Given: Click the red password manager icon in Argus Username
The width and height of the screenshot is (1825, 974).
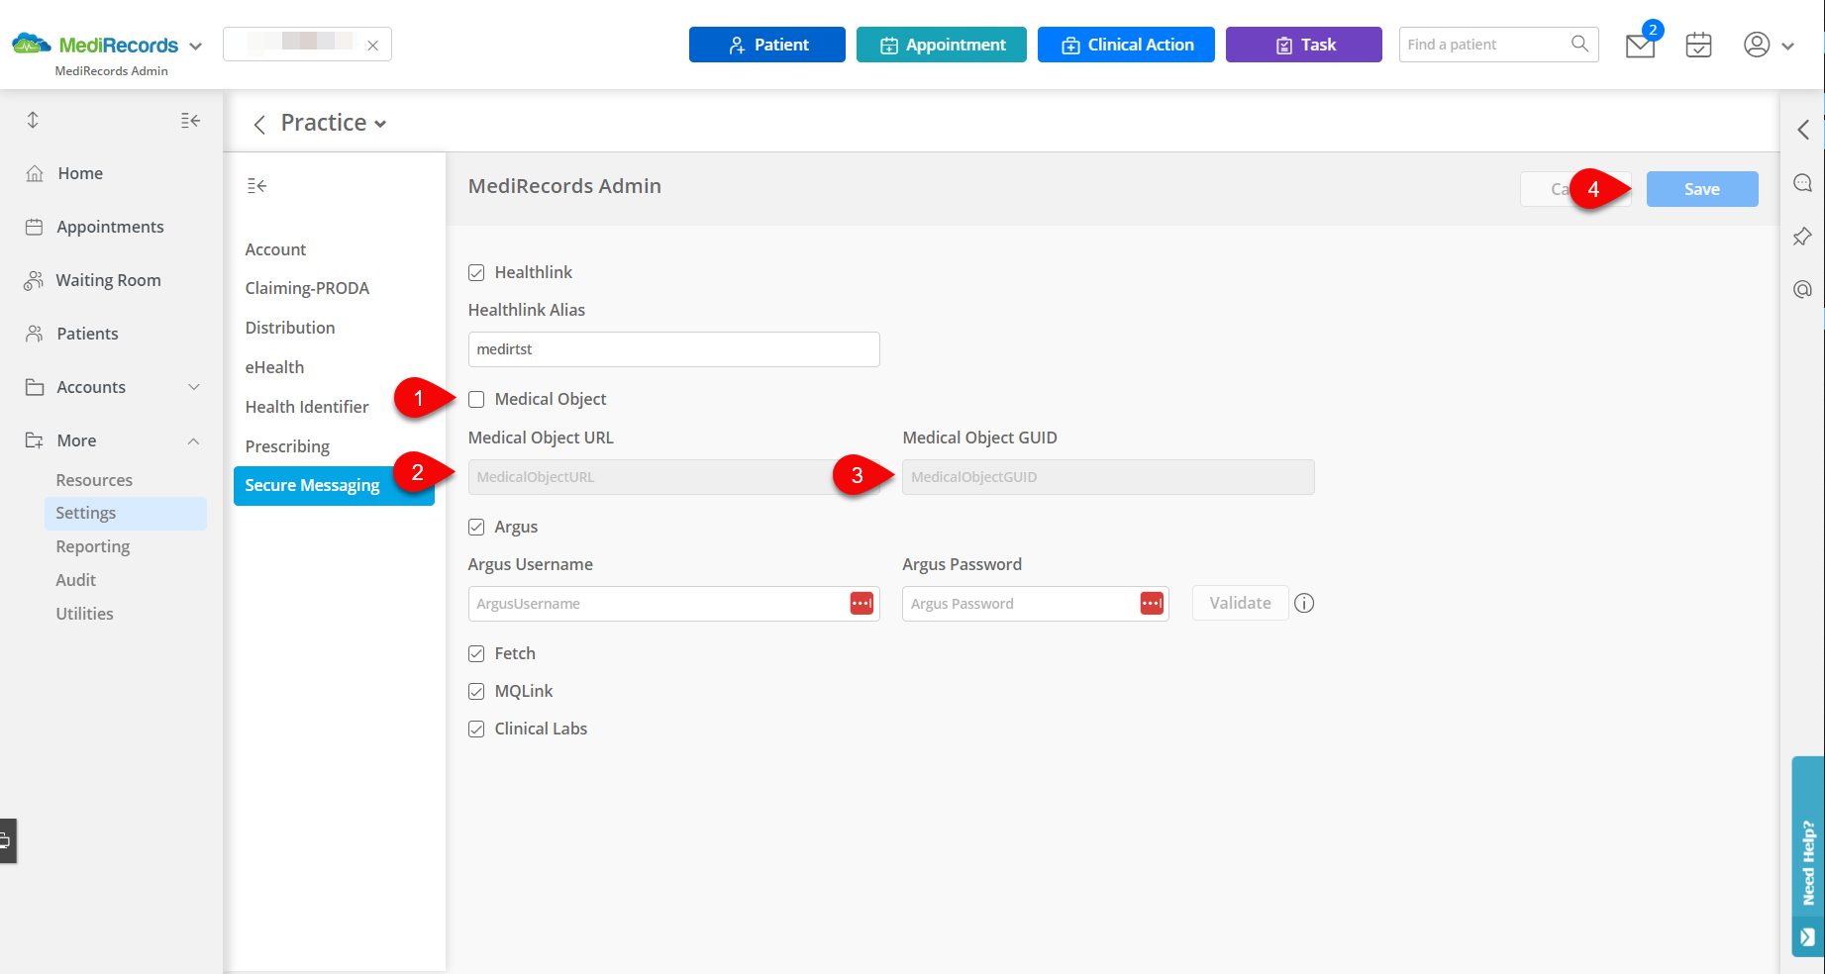Looking at the screenshot, I should coord(862,603).
